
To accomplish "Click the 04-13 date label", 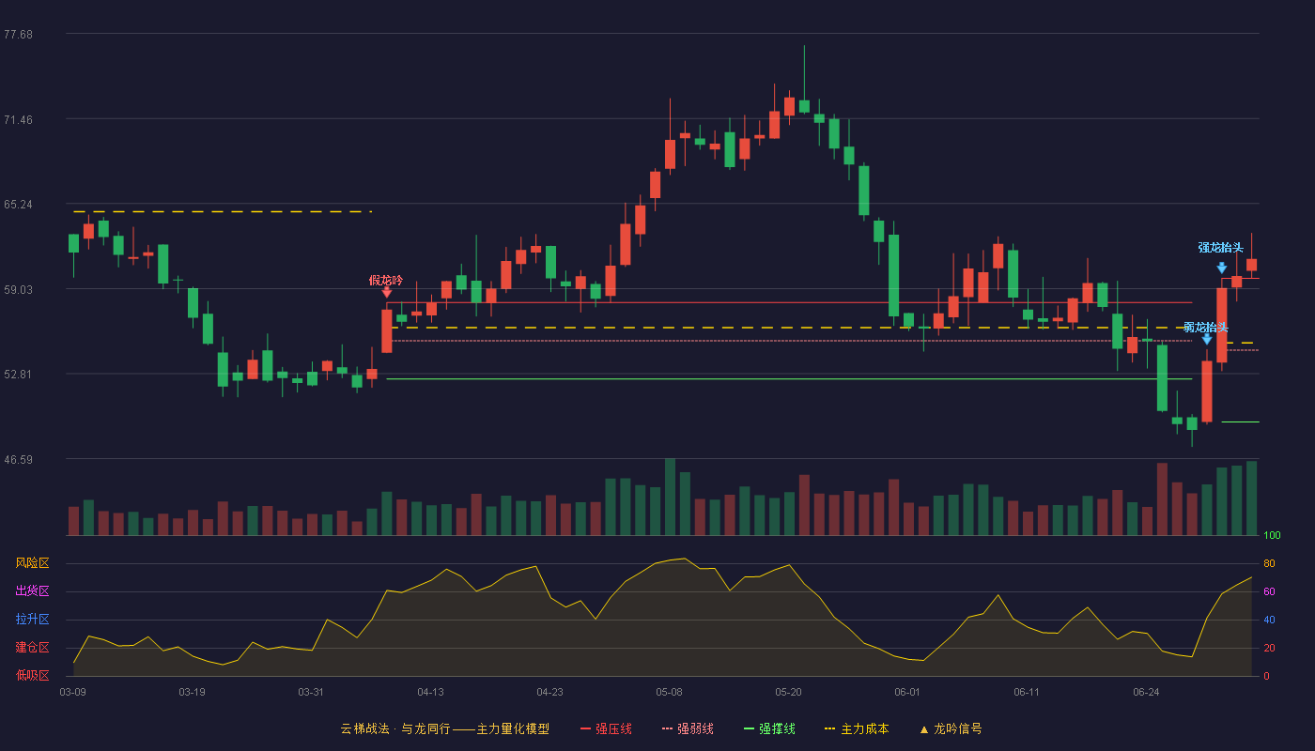I will pos(430,692).
